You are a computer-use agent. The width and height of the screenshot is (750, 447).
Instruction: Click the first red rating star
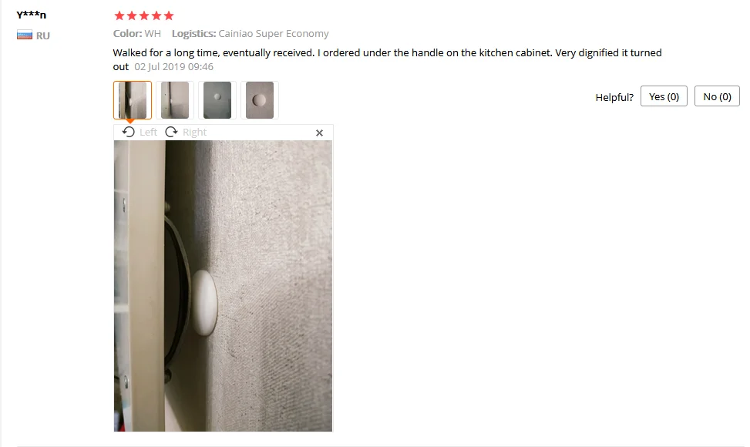point(119,15)
